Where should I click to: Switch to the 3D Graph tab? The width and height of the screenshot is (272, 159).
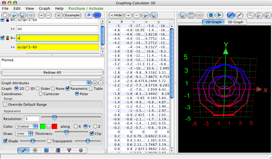pos(236,22)
